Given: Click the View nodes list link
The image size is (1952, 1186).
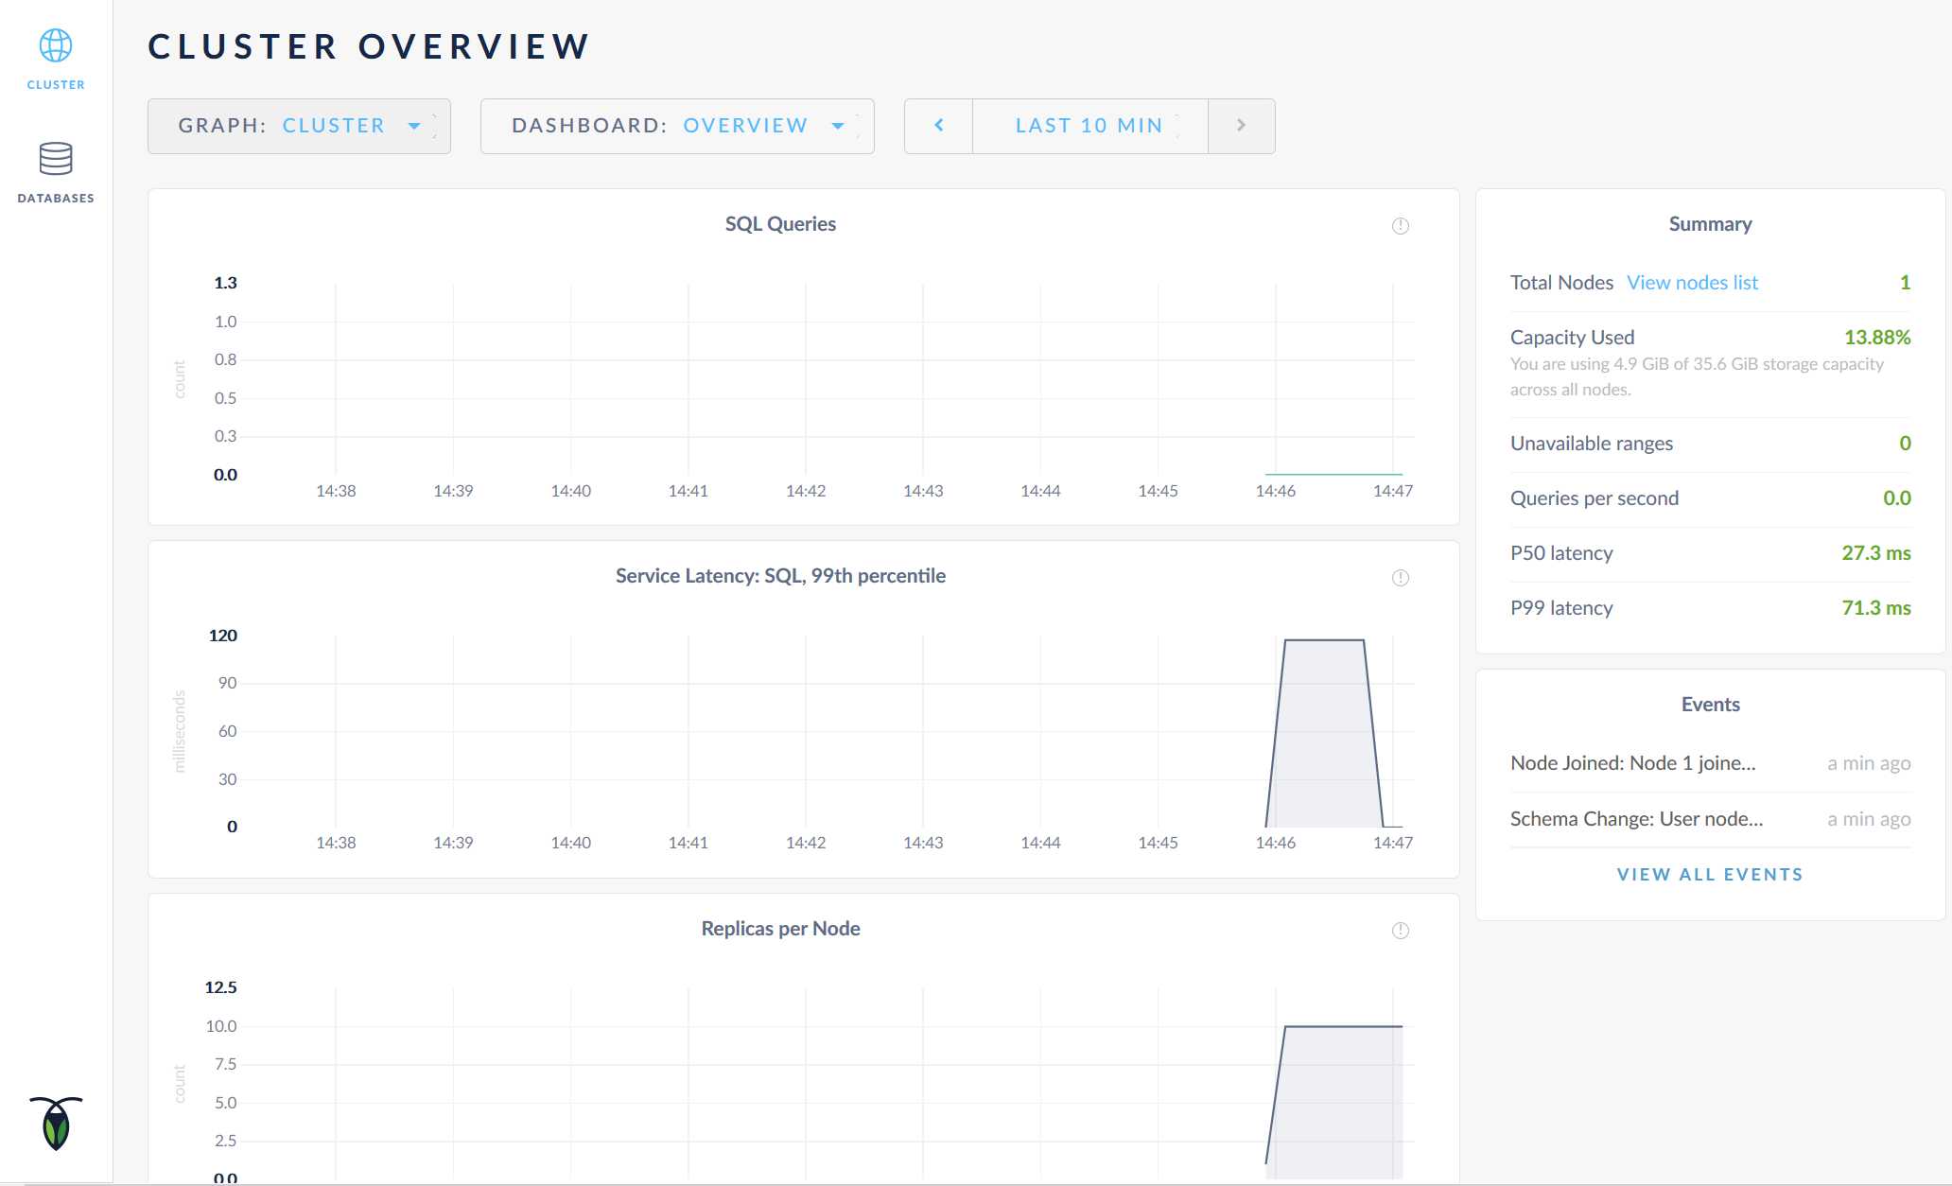Looking at the screenshot, I should tap(1692, 282).
